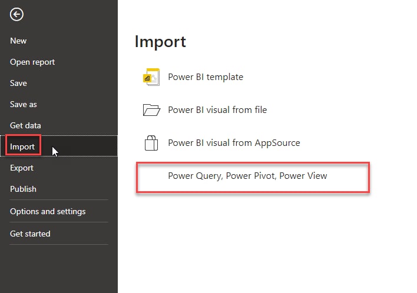417x293 pixels.
Task: Choose Power BI visual from file
Action: coord(217,110)
